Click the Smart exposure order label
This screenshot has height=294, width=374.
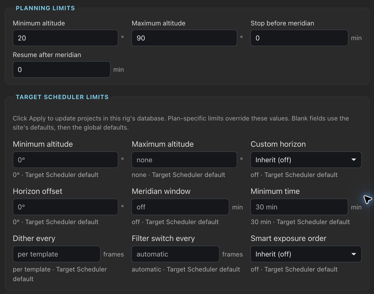pos(289,238)
